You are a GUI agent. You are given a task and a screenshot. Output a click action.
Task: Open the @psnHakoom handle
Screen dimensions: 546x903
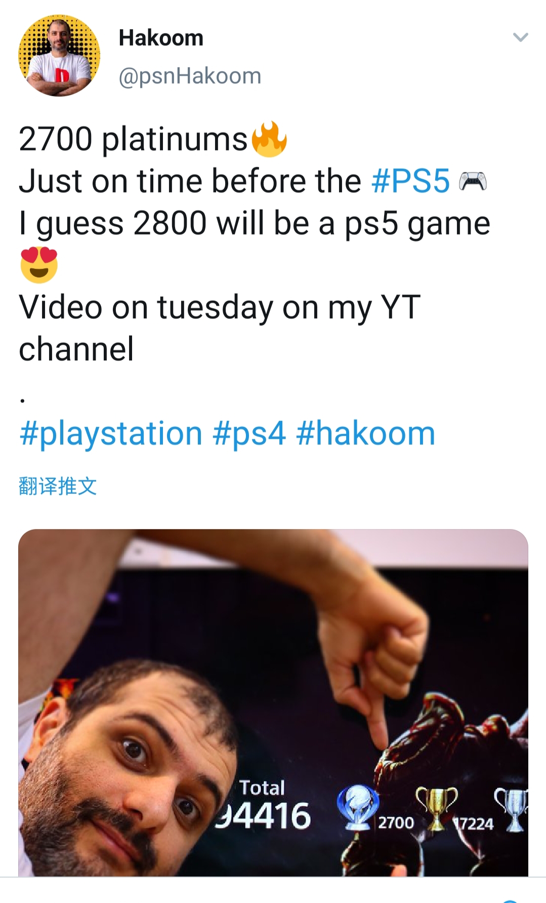point(190,76)
